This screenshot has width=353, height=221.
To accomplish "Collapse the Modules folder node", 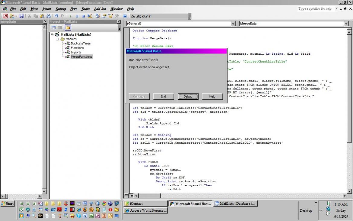I will click(x=57, y=39).
